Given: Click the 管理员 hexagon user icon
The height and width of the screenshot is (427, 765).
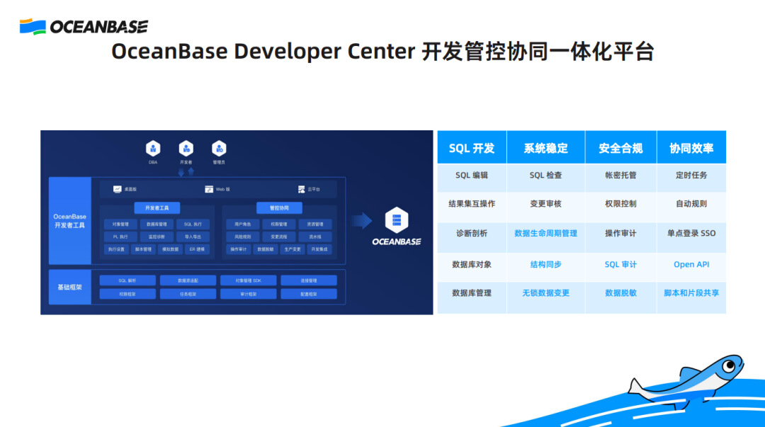Looking at the screenshot, I should click(x=219, y=148).
